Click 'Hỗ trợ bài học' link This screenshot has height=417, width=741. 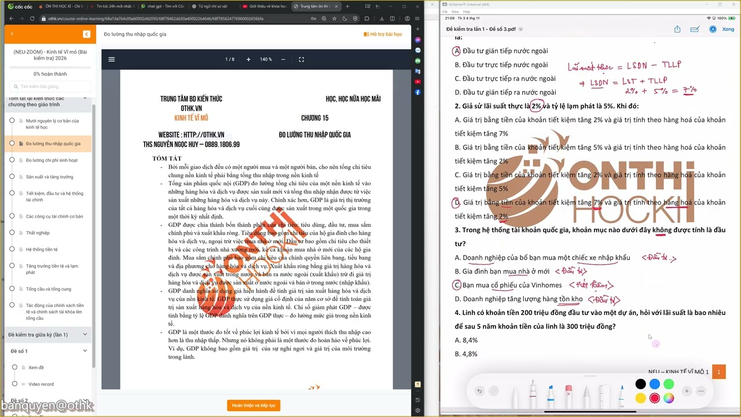pyautogui.click(x=383, y=34)
